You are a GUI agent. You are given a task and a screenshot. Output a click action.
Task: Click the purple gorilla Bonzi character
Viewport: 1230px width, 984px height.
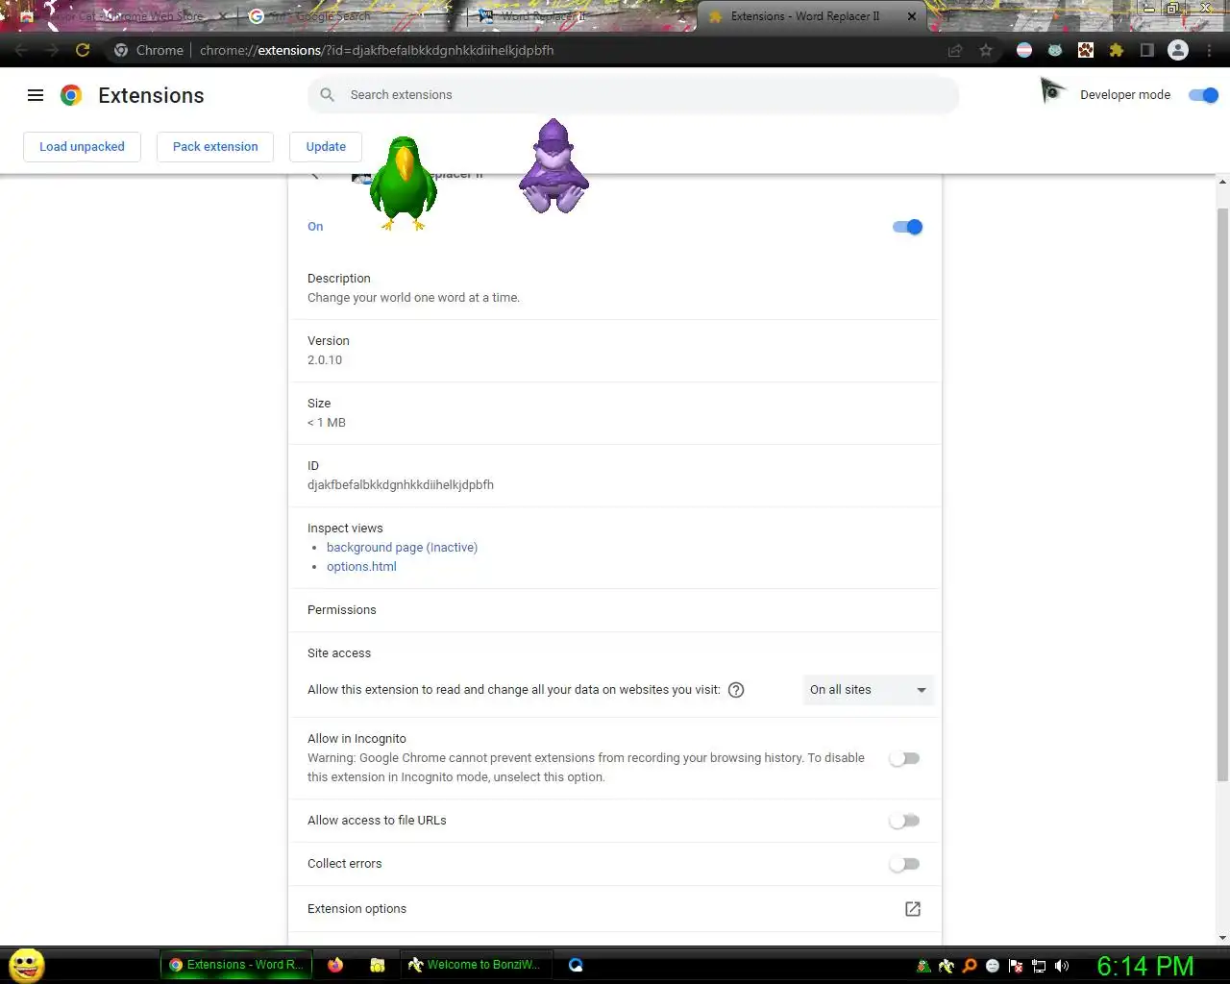553,166
